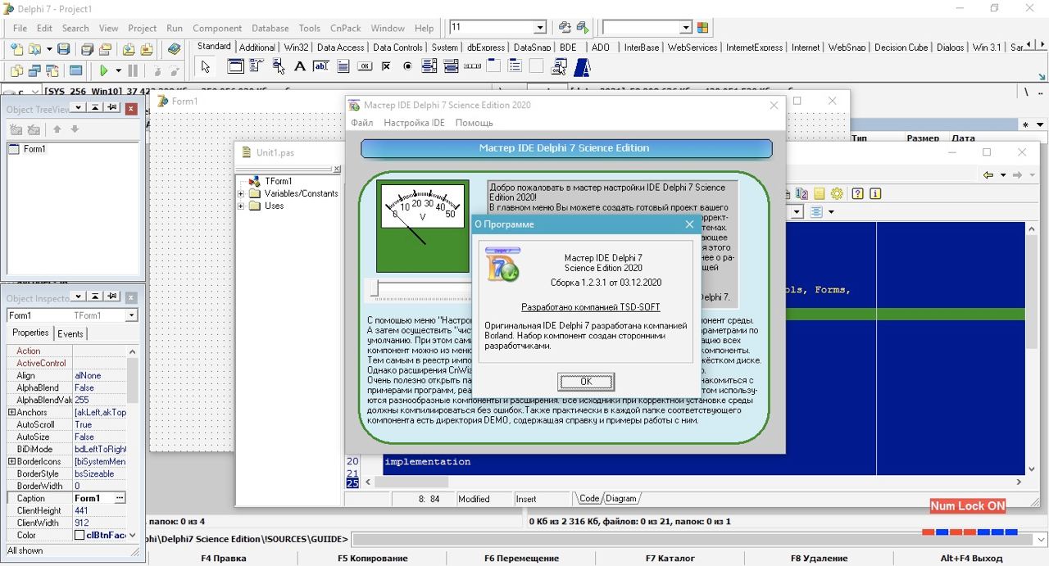
Task: Select the ScrollBar component icon
Action: point(473,66)
